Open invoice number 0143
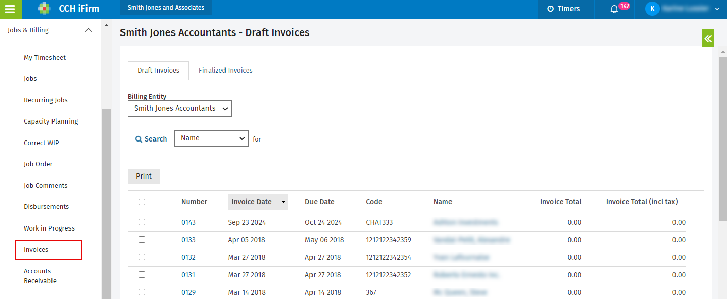 188,223
